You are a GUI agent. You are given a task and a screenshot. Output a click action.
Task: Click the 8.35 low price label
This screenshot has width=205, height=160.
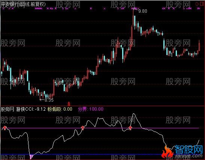tap(49, 100)
